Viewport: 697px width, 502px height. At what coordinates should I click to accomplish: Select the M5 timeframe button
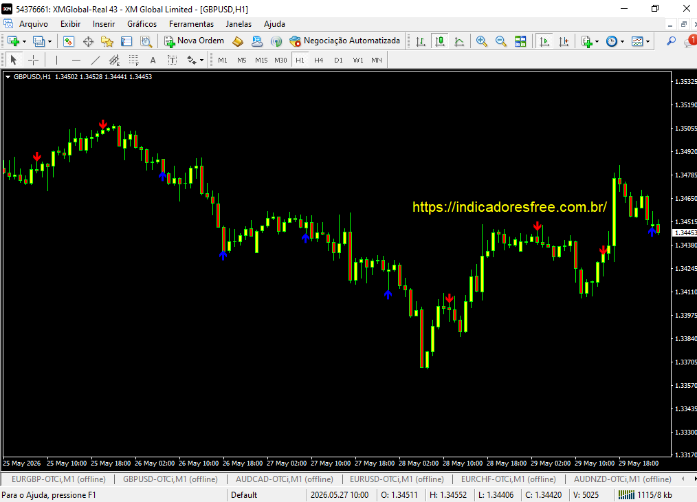(242, 60)
